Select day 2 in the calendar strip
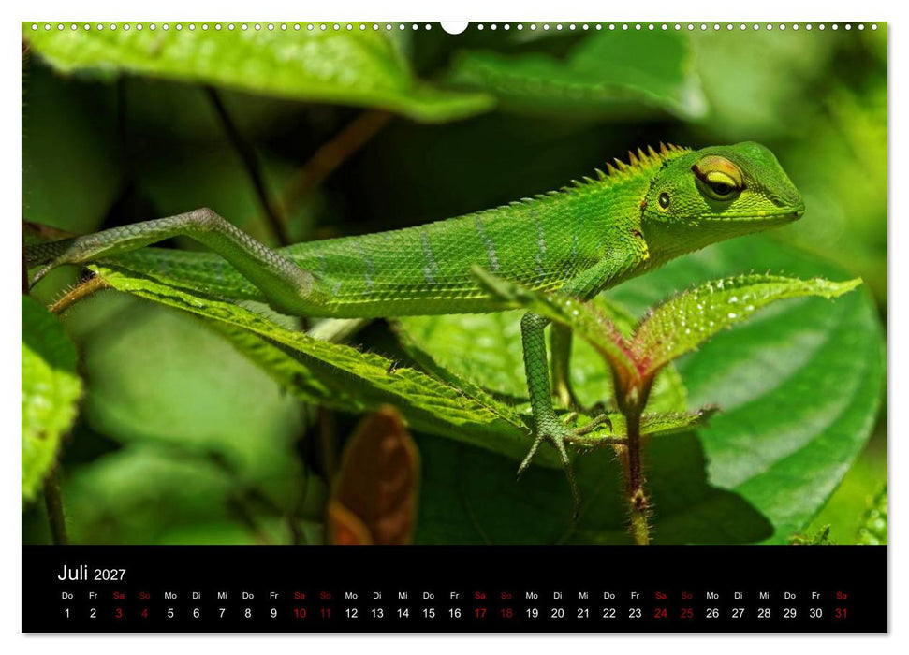This screenshot has height=655, width=909. coord(93,613)
